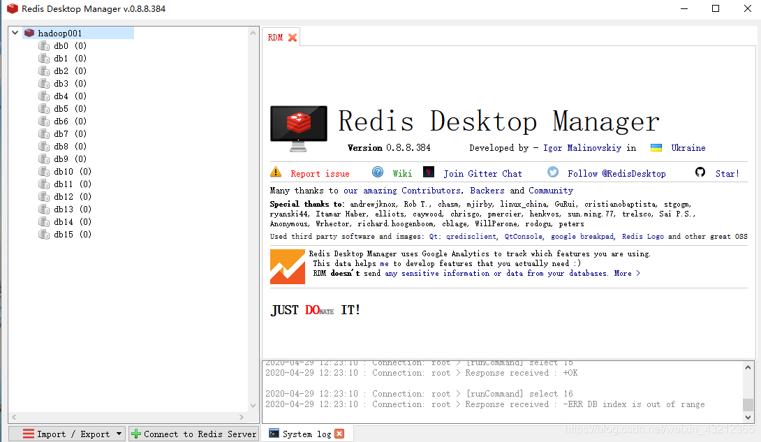Click the -ERR DB index out of range log line
Image resolution: width=761 pixels, height=442 pixels.
click(x=485, y=404)
